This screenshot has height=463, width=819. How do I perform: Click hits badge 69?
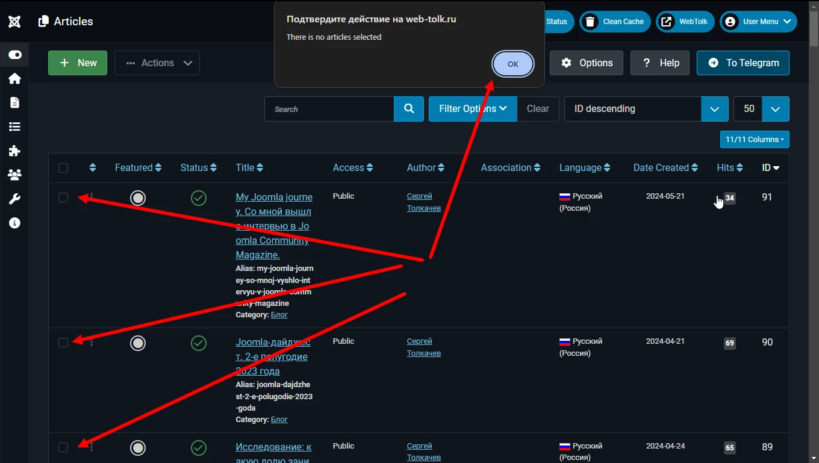click(730, 343)
